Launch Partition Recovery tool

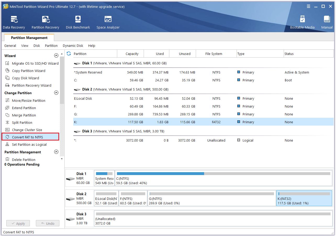[x=45, y=23]
